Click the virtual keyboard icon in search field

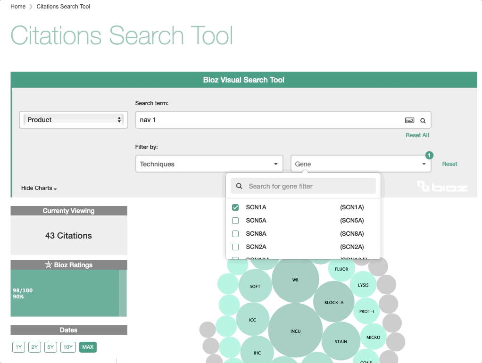coord(409,120)
